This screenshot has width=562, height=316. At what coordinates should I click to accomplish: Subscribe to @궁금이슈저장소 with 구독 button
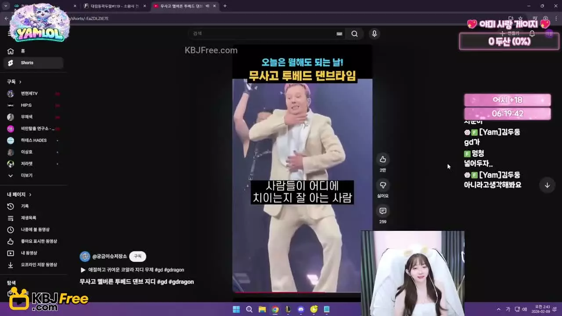137,256
